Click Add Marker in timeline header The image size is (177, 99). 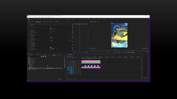[75, 58]
